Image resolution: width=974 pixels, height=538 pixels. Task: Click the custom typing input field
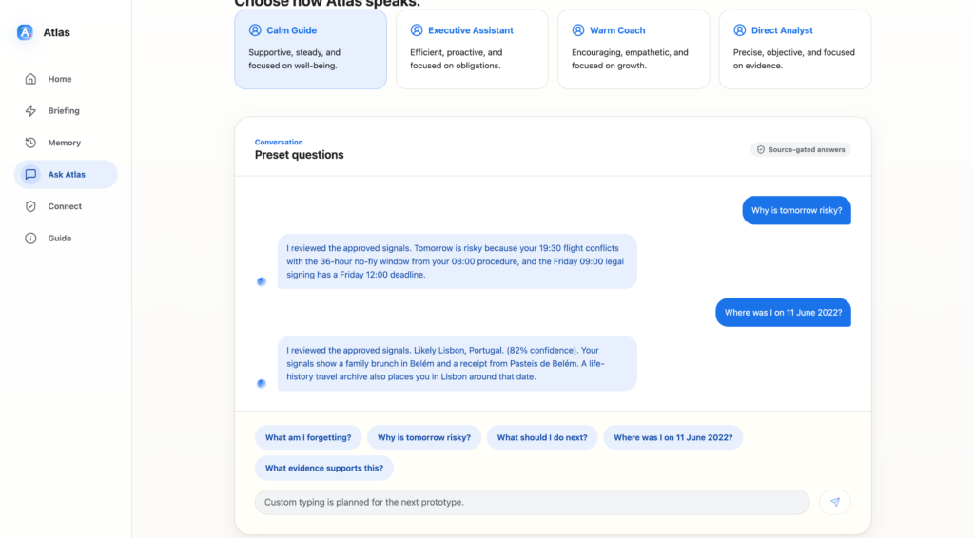point(532,502)
